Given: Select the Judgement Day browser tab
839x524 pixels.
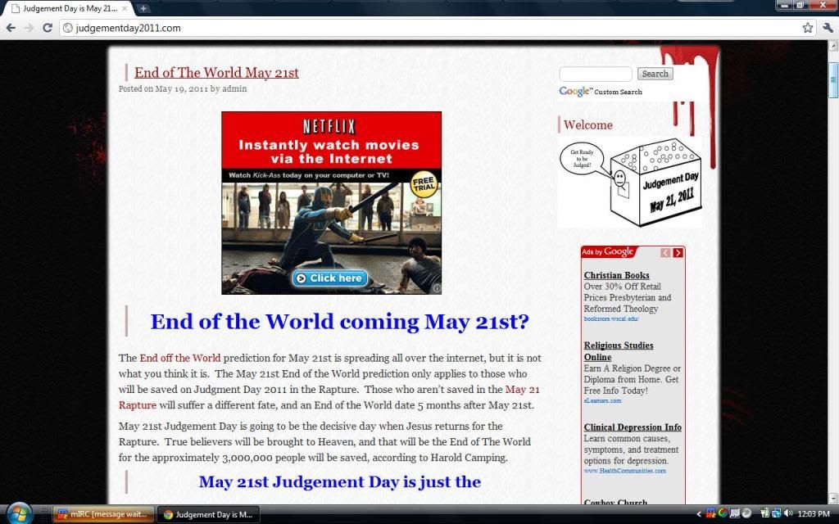Looking at the screenshot, I should [x=67, y=8].
